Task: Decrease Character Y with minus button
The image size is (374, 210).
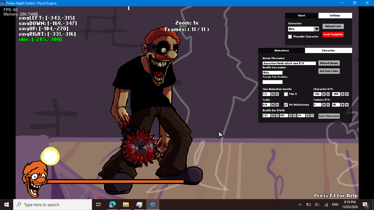Action: 347,94
